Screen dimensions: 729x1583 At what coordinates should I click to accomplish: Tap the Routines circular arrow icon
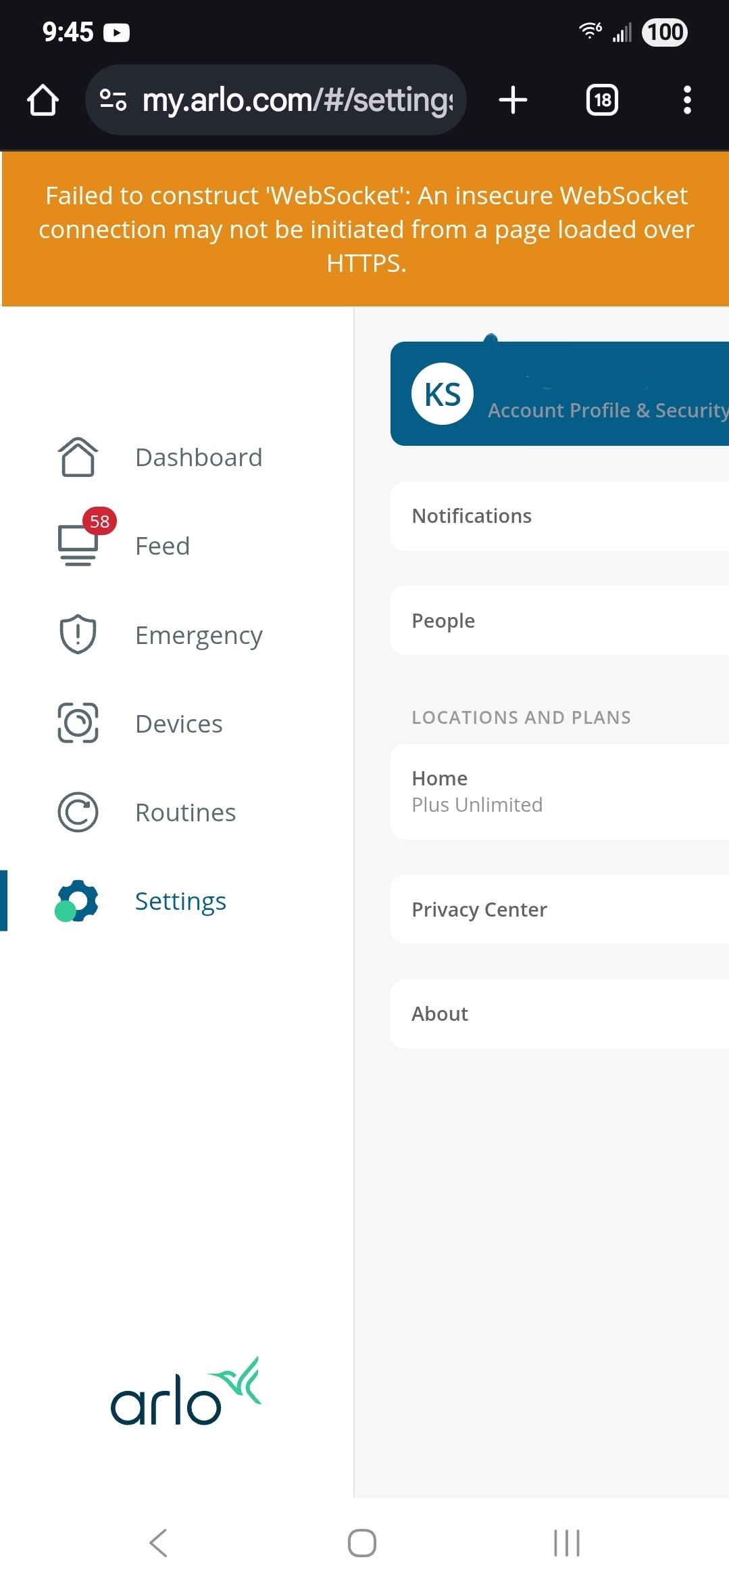coord(78,812)
